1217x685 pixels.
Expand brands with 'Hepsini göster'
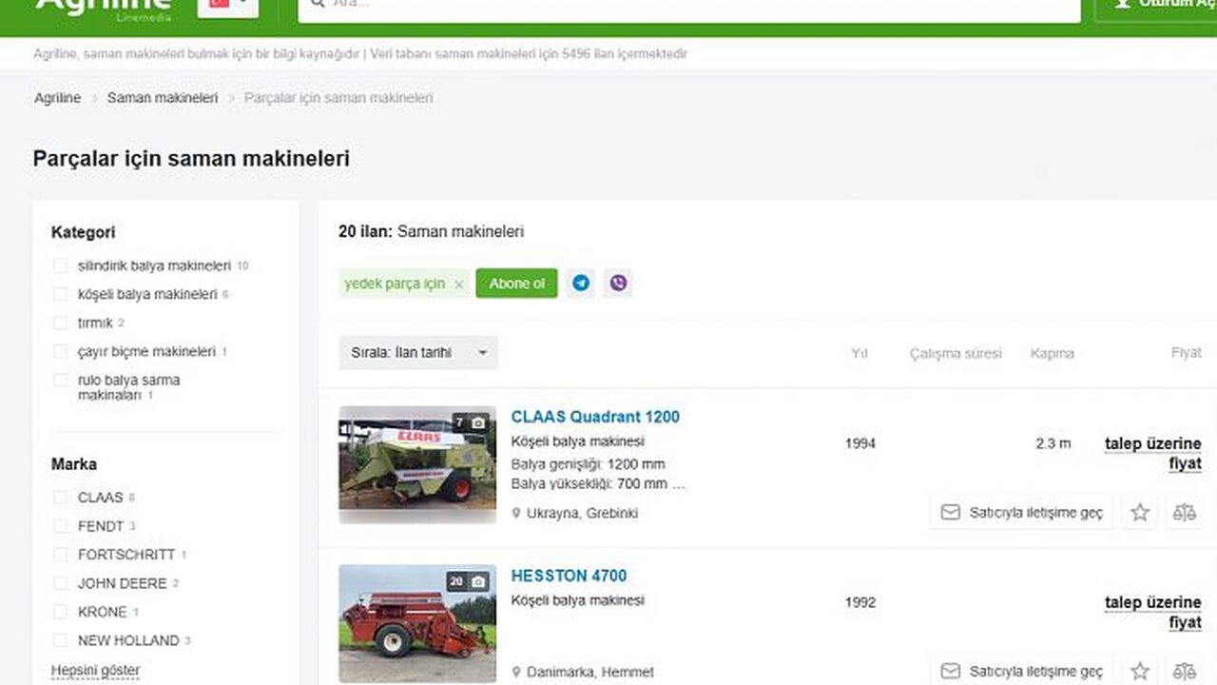click(95, 670)
